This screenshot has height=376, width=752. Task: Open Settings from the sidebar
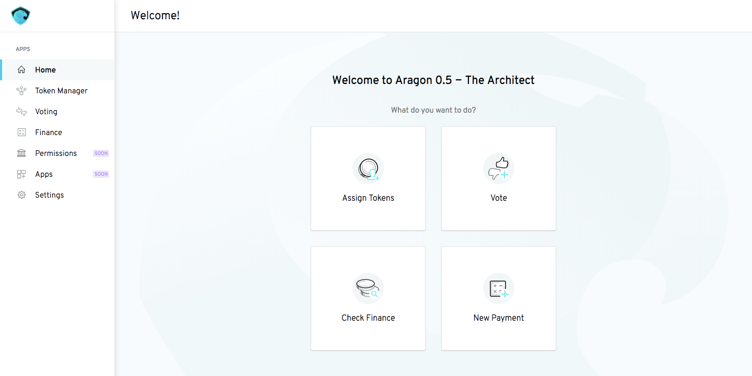pos(57,195)
